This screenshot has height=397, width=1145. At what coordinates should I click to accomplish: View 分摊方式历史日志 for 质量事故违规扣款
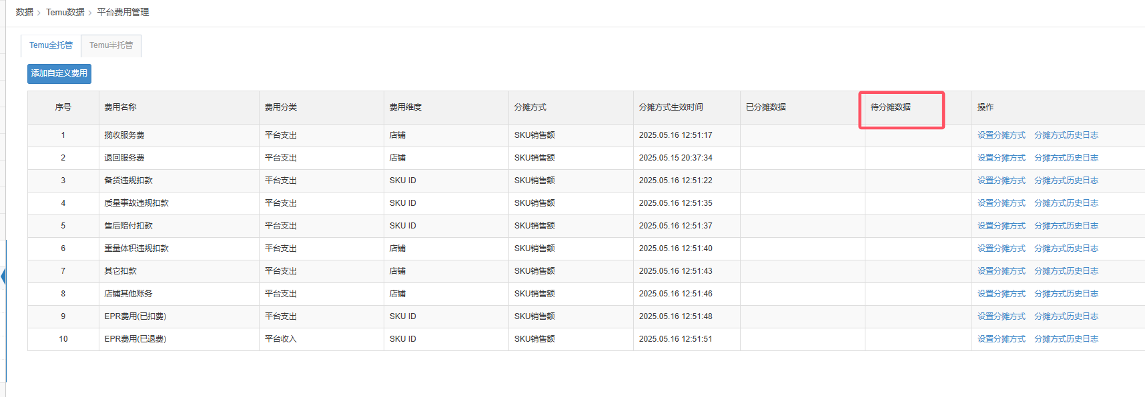[1066, 203]
